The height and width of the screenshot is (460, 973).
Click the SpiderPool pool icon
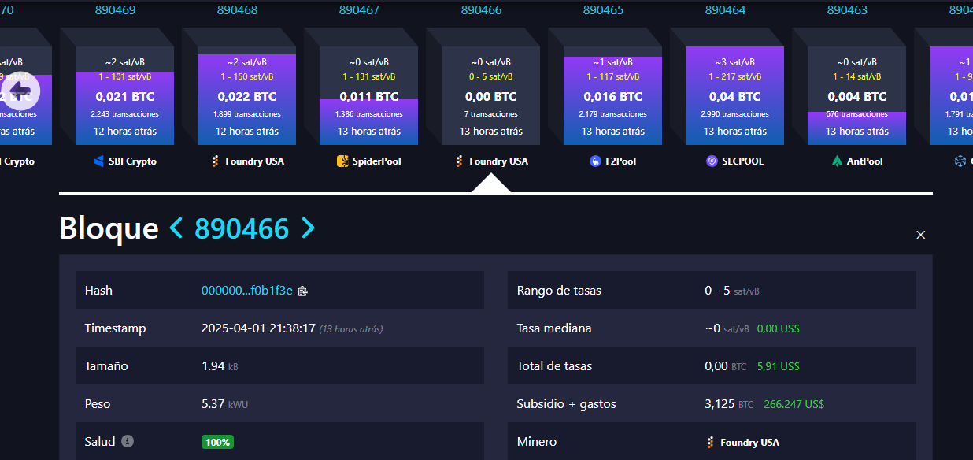pyautogui.click(x=342, y=161)
